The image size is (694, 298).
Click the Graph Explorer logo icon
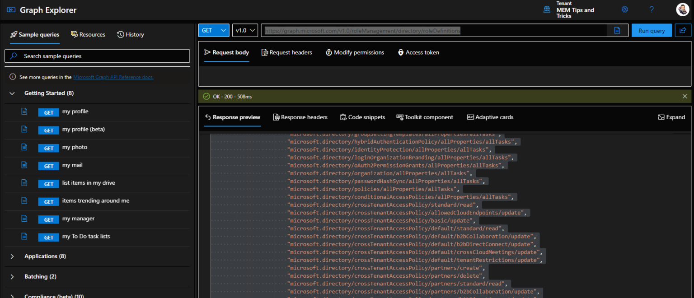[11, 9]
